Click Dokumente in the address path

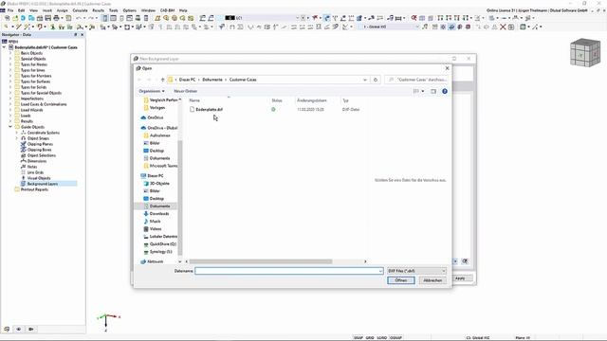point(212,80)
